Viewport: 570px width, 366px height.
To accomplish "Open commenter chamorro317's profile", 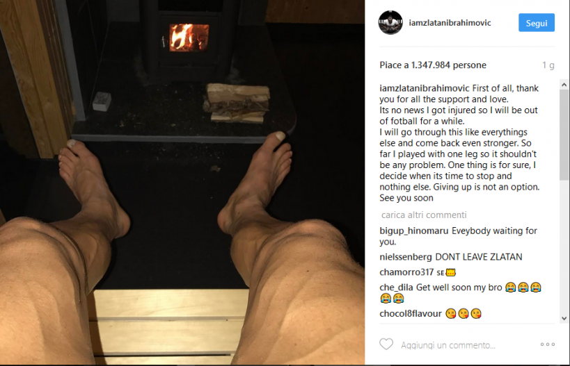I will (406, 272).
